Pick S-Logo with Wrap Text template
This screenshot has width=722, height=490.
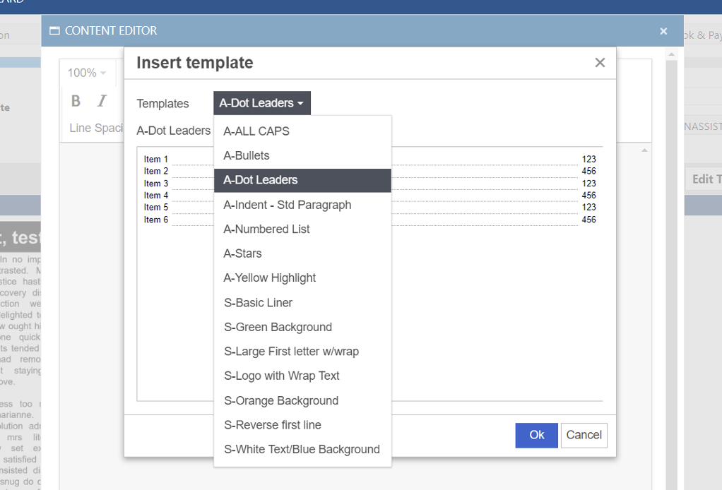[x=281, y=376]
